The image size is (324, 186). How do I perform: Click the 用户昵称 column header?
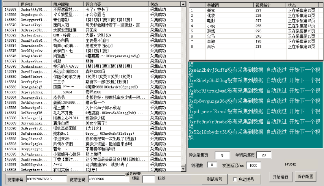(67, 4)
